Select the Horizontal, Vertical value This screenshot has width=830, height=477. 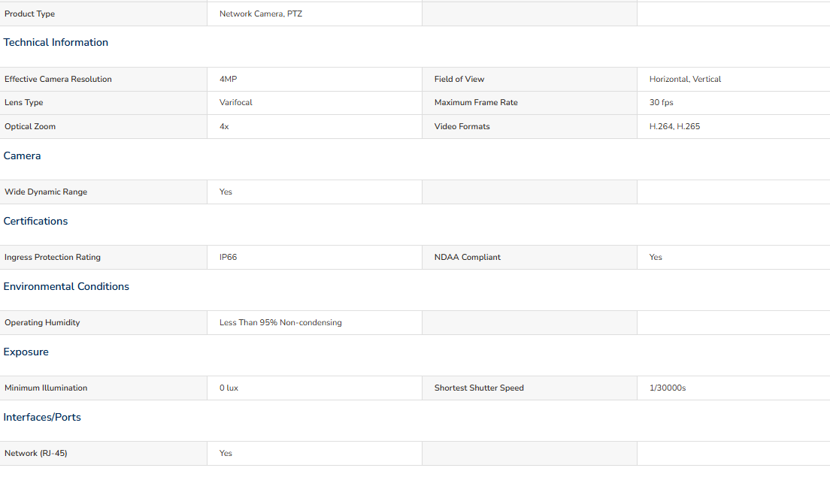[685, 80]
